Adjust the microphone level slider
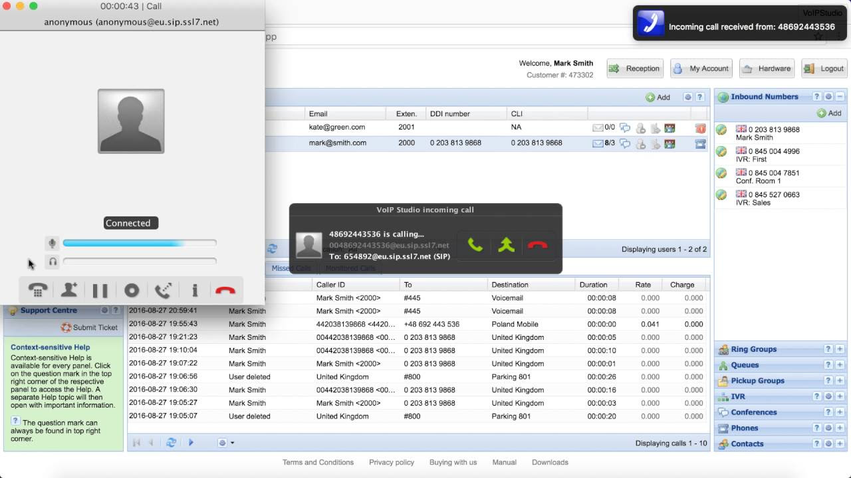 point(140,243)
